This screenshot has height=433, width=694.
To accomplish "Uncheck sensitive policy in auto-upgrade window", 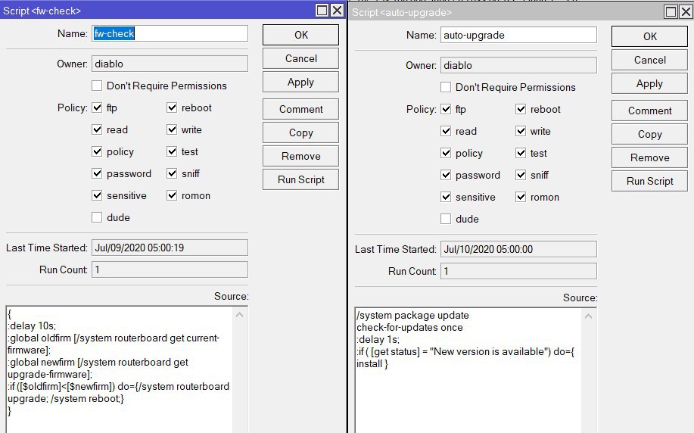I will coord(446,197).
